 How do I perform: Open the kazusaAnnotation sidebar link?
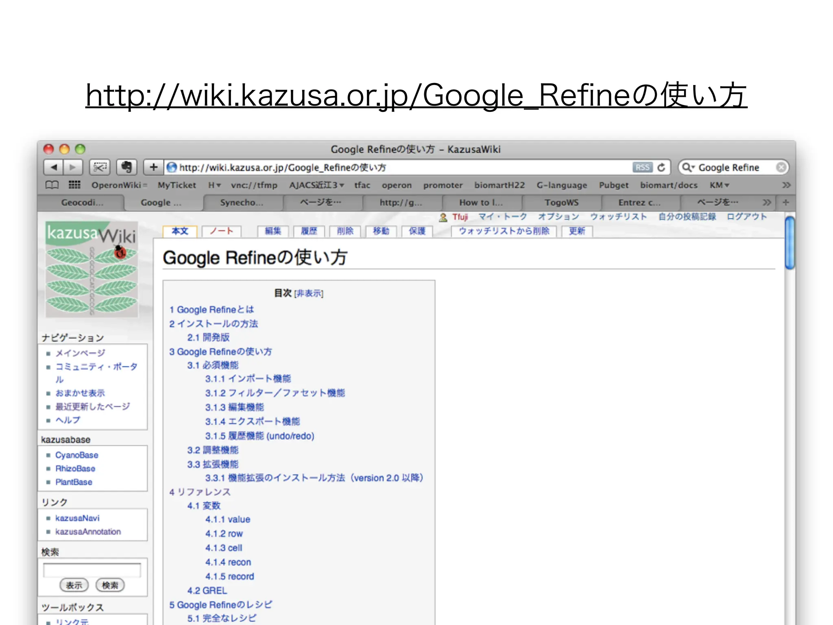[x=88, y=532]
